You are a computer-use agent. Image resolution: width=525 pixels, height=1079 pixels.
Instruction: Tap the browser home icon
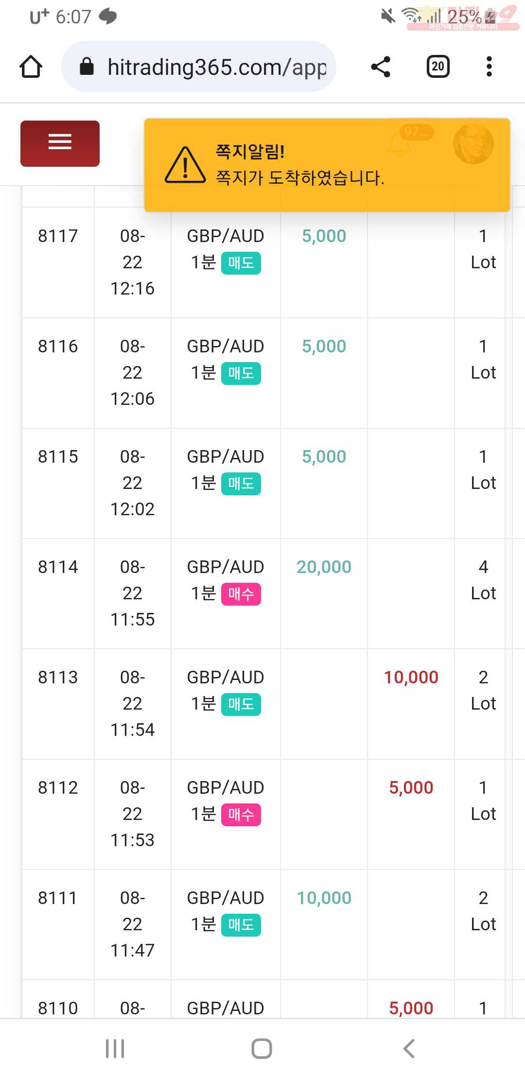click(31, 67)
